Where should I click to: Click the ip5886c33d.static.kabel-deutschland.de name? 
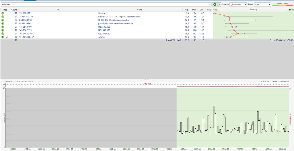pos(115,24)
